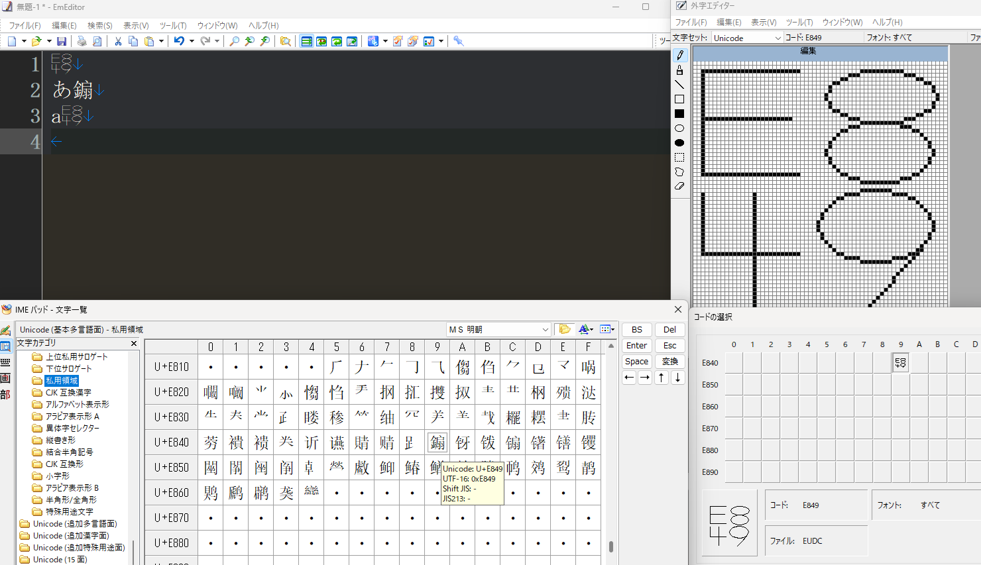
Task: Click the Find magnifier icon in EmEditor
Action: pos(234,41)
